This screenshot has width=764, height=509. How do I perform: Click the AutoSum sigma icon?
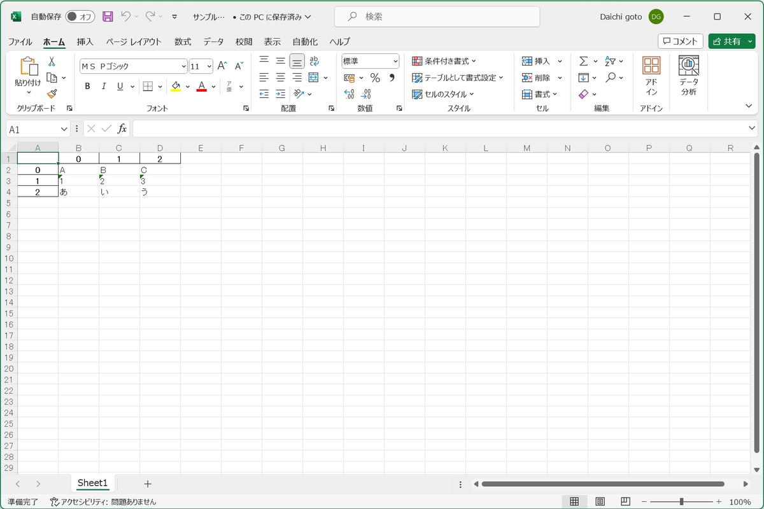(x=583, y=61)
